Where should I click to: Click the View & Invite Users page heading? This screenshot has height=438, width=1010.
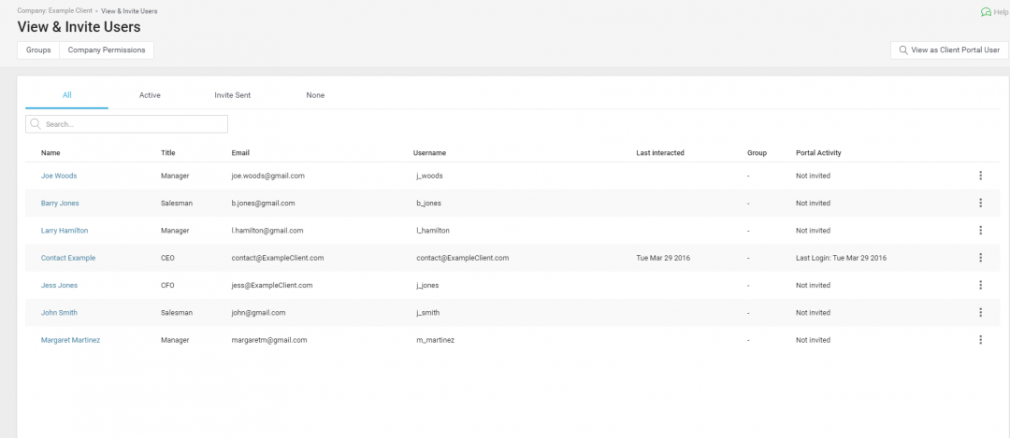pyautogui.click(x=79, y=27)
